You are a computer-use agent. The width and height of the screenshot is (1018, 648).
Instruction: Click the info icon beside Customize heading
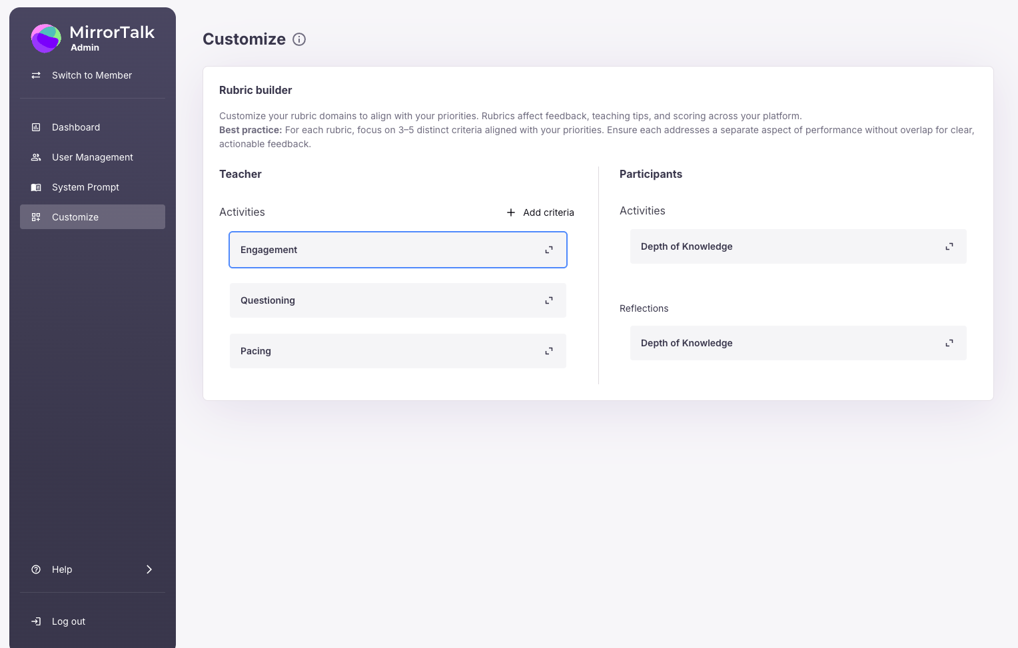299,39
